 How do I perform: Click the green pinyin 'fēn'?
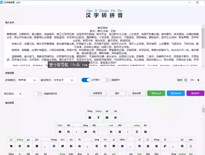pyautogui.click(x=105, y=140)
